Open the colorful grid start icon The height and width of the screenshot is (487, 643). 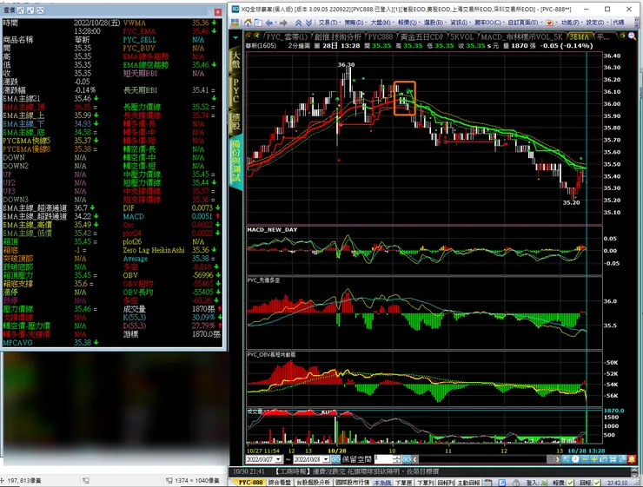click(235, 22)
